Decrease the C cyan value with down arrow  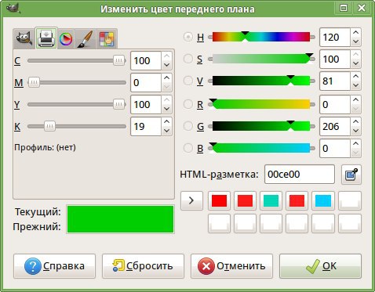[166, 65]
